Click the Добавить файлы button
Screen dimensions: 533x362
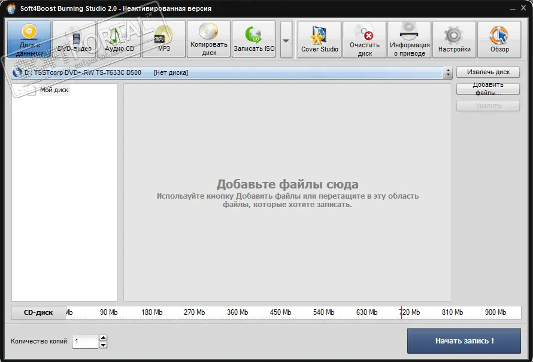[487, 89]
